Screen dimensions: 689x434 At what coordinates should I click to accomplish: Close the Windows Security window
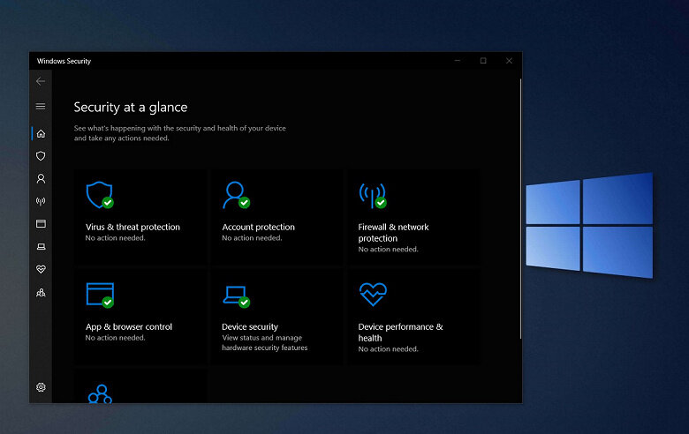pyautogui.click(x=509, y=61)
